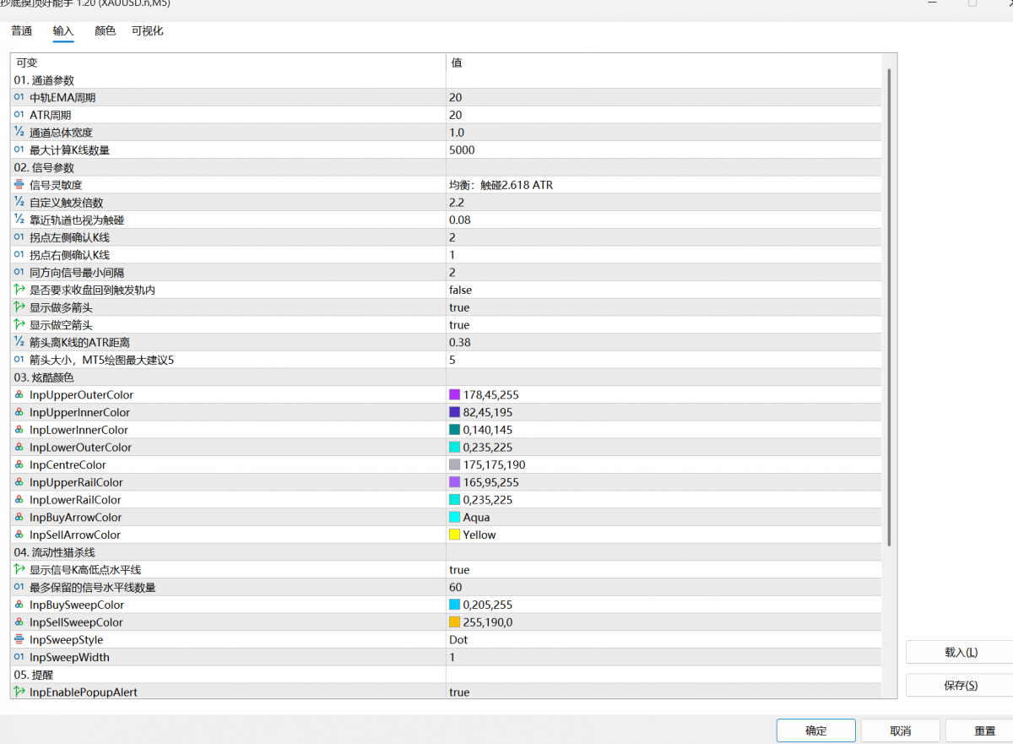1013x744 pixels.
Task: Pick the InpSellSweepColor orange swatch 255,190,0
Action: (x=455, y=622)
